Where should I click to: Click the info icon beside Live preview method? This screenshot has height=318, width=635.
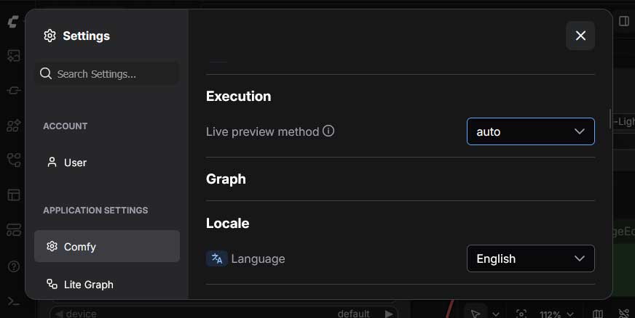click(328, 131)
